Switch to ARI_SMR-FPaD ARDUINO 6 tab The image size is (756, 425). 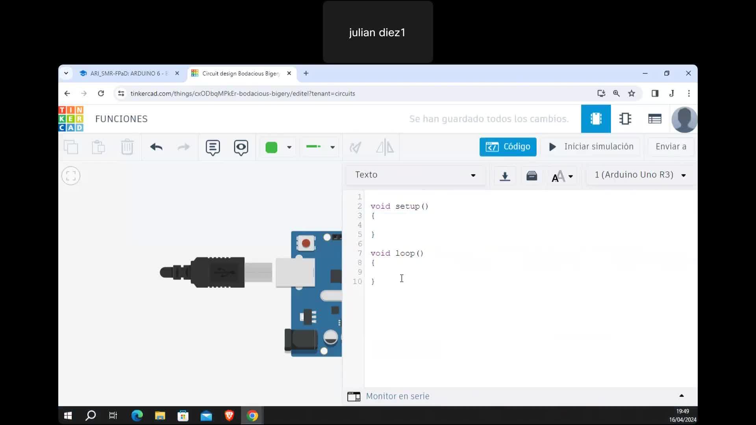coord(126,74)
